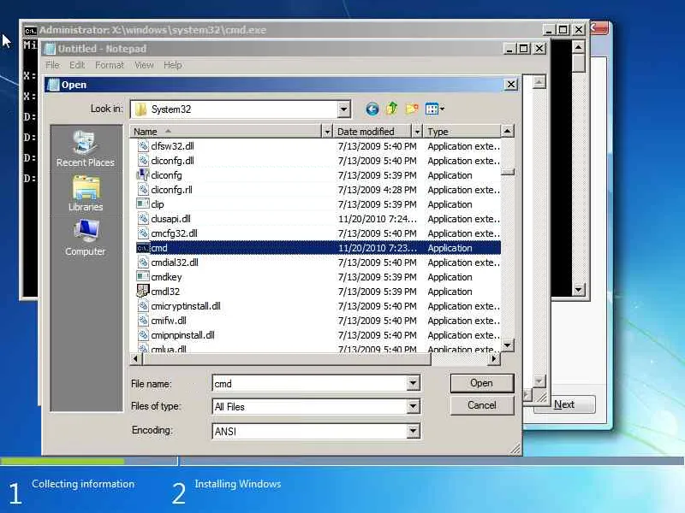Screen dimensions: 685x513
Task: Click cmd window scroll up arrow
Action: pos(579,47)
